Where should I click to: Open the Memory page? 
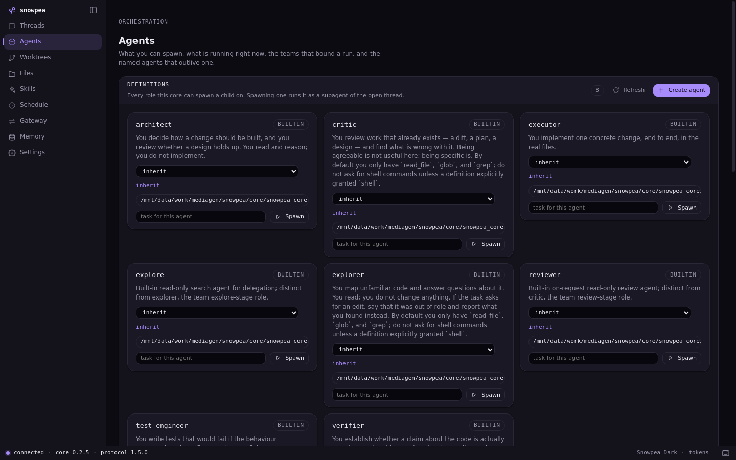53,136
